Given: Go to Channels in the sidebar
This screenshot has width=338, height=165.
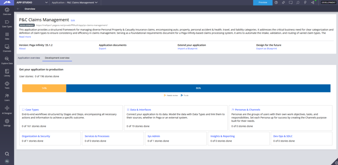Looking at the screenshot, I should [7, 49].
